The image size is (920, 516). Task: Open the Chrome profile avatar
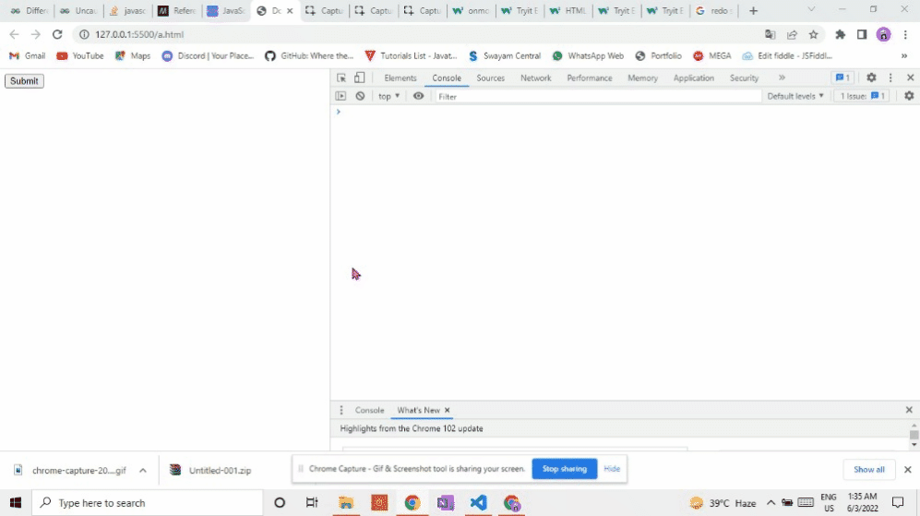click(884, 35)
